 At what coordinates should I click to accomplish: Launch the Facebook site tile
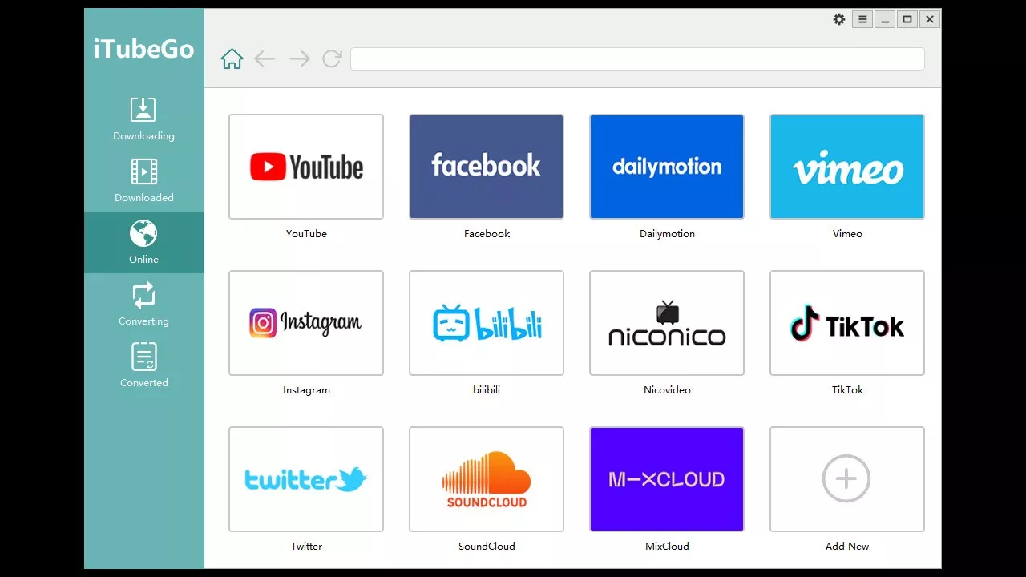[487, 167]
